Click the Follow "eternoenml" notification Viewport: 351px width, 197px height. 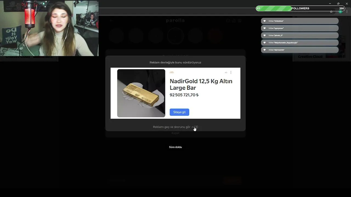(x=300, y=50)
